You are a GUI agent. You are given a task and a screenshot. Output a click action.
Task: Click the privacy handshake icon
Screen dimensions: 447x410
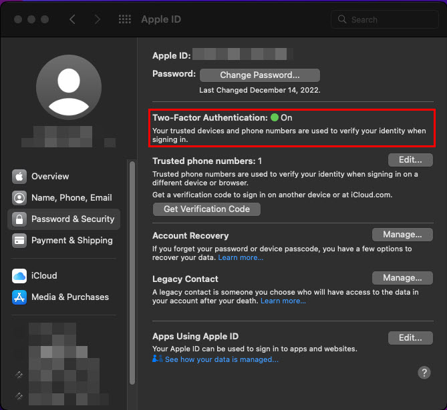coord(158,359)
